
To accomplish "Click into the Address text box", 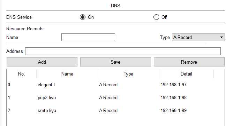I will click(x=123, y=51).
